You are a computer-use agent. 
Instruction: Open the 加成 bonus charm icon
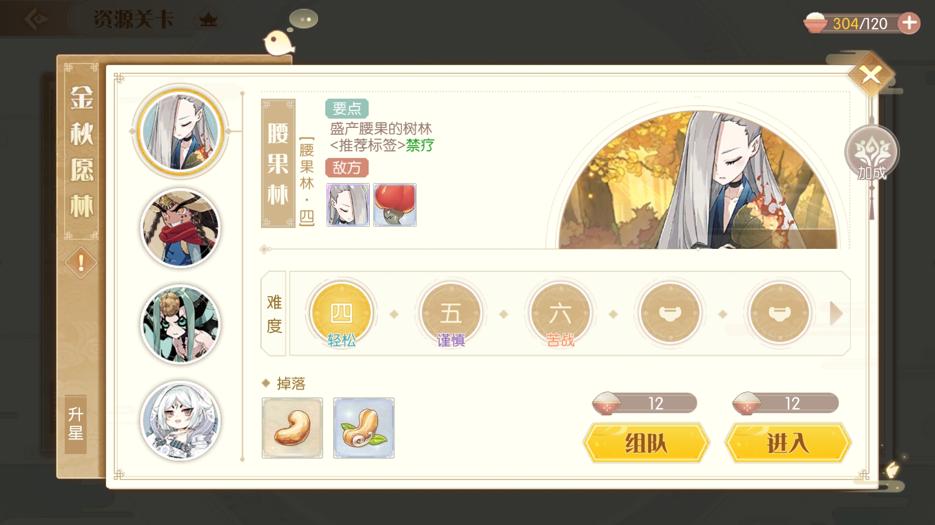click(872, 153)
